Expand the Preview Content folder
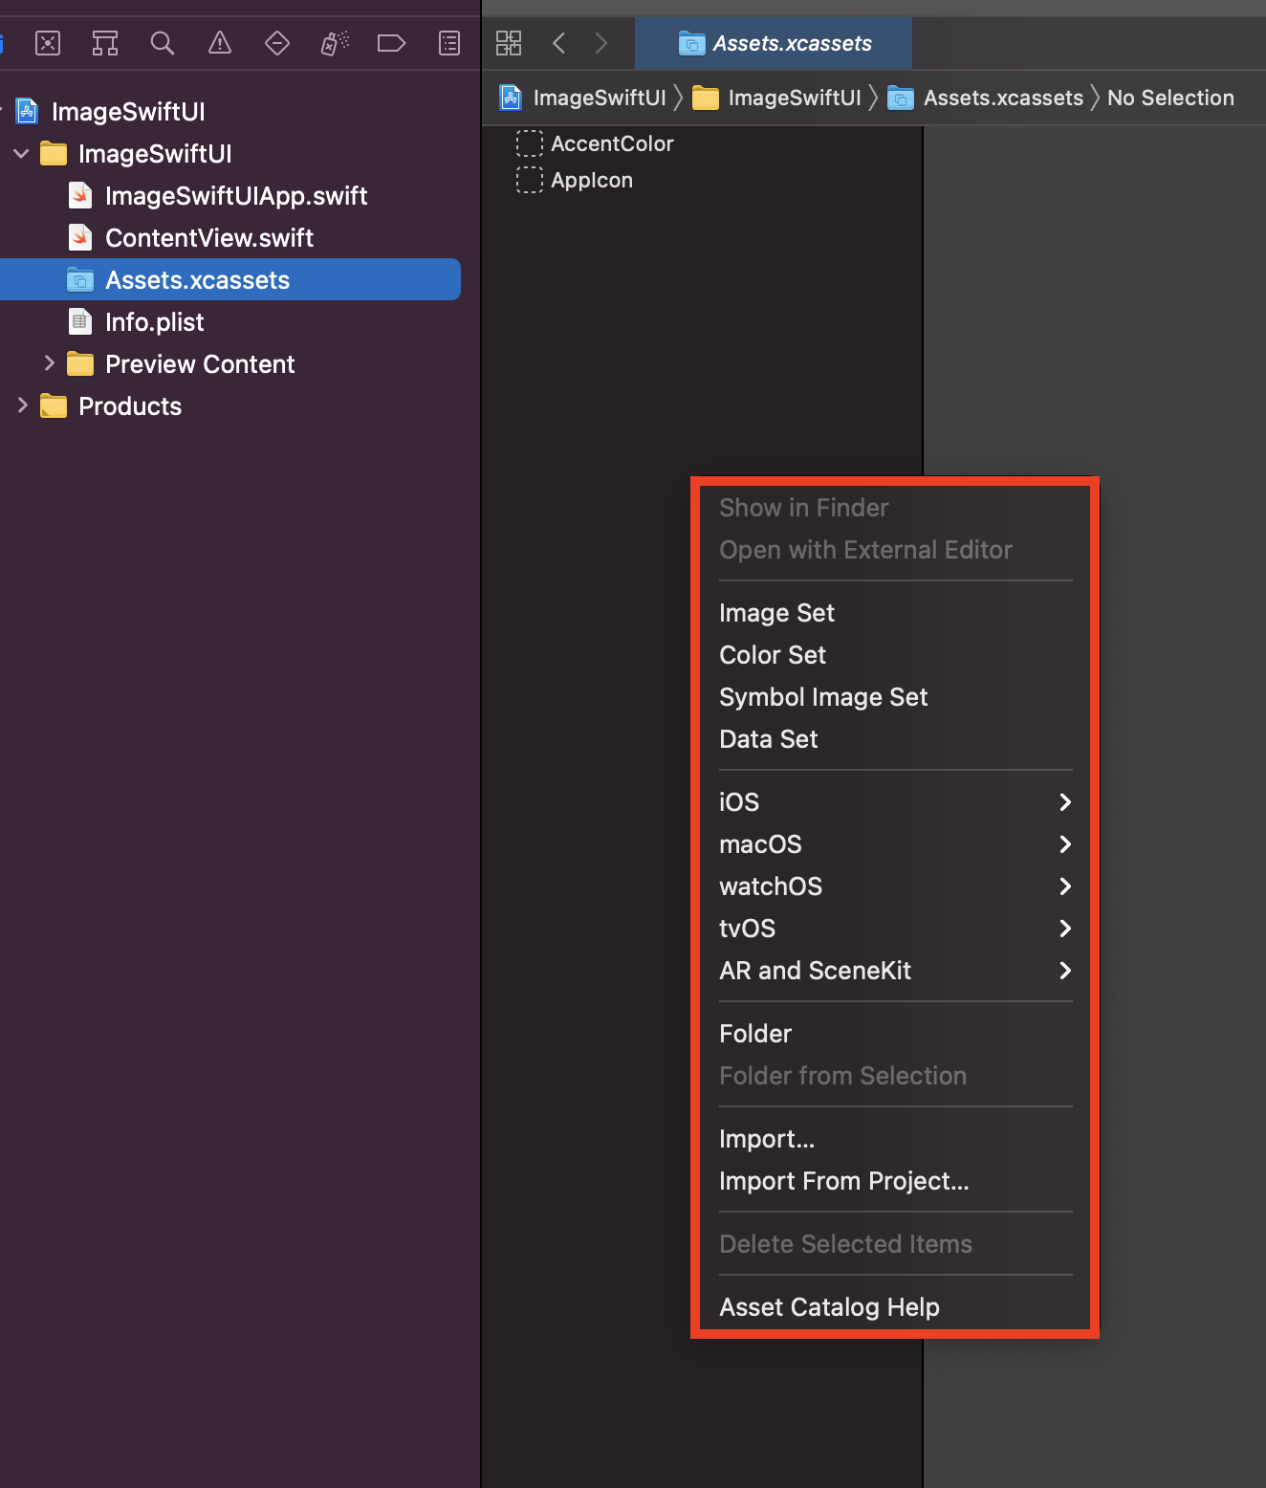The height and width of the screenshot is (1488, 1266). point(49,363)
